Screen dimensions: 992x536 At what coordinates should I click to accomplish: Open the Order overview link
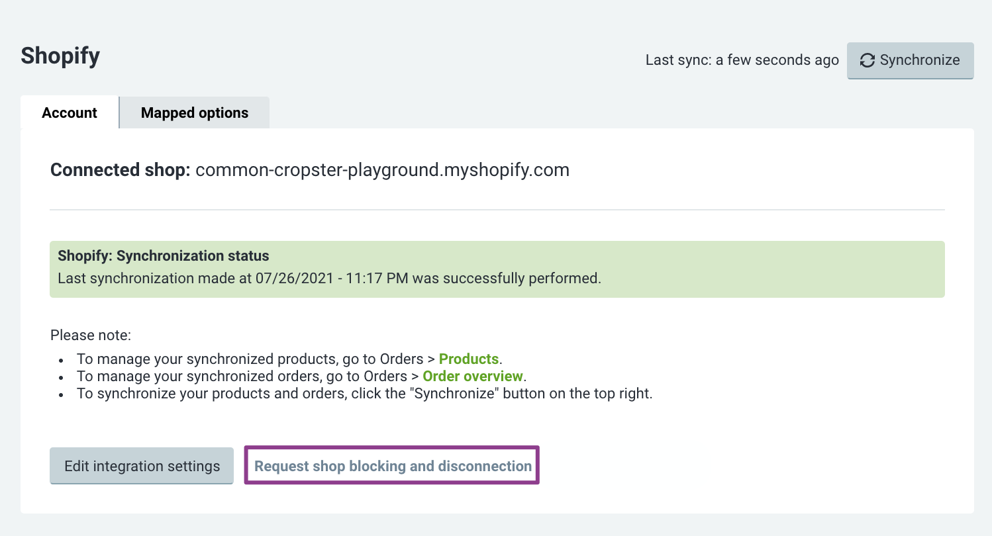point(473,377)
